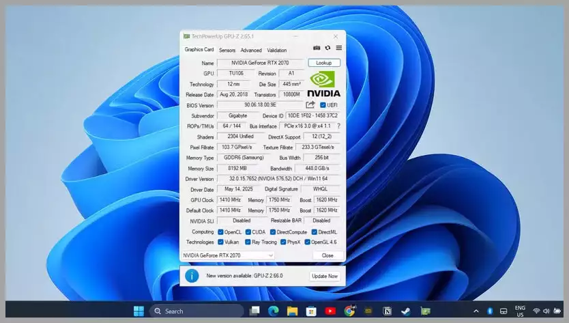Click the BIOS export share icon
This screenshot has width=569, height=323.
point(310,104)
